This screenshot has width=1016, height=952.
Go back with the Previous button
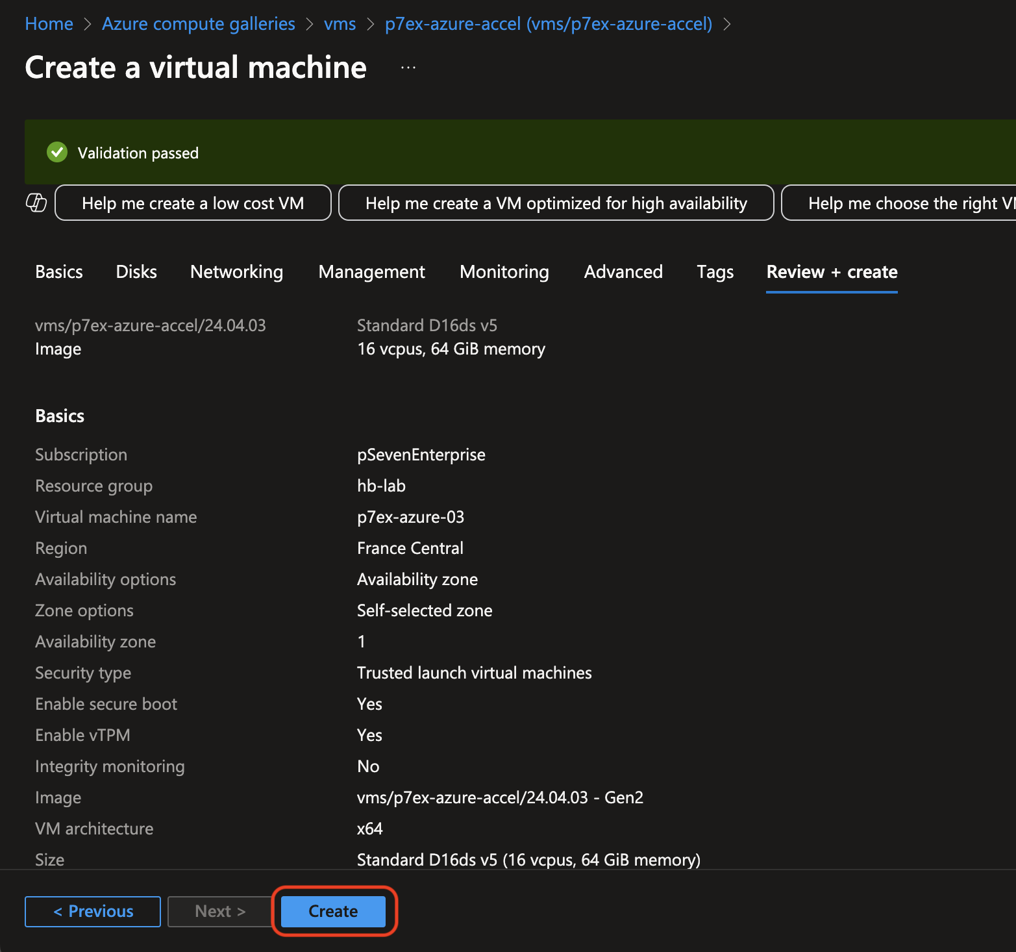click(x=93, y=911)
